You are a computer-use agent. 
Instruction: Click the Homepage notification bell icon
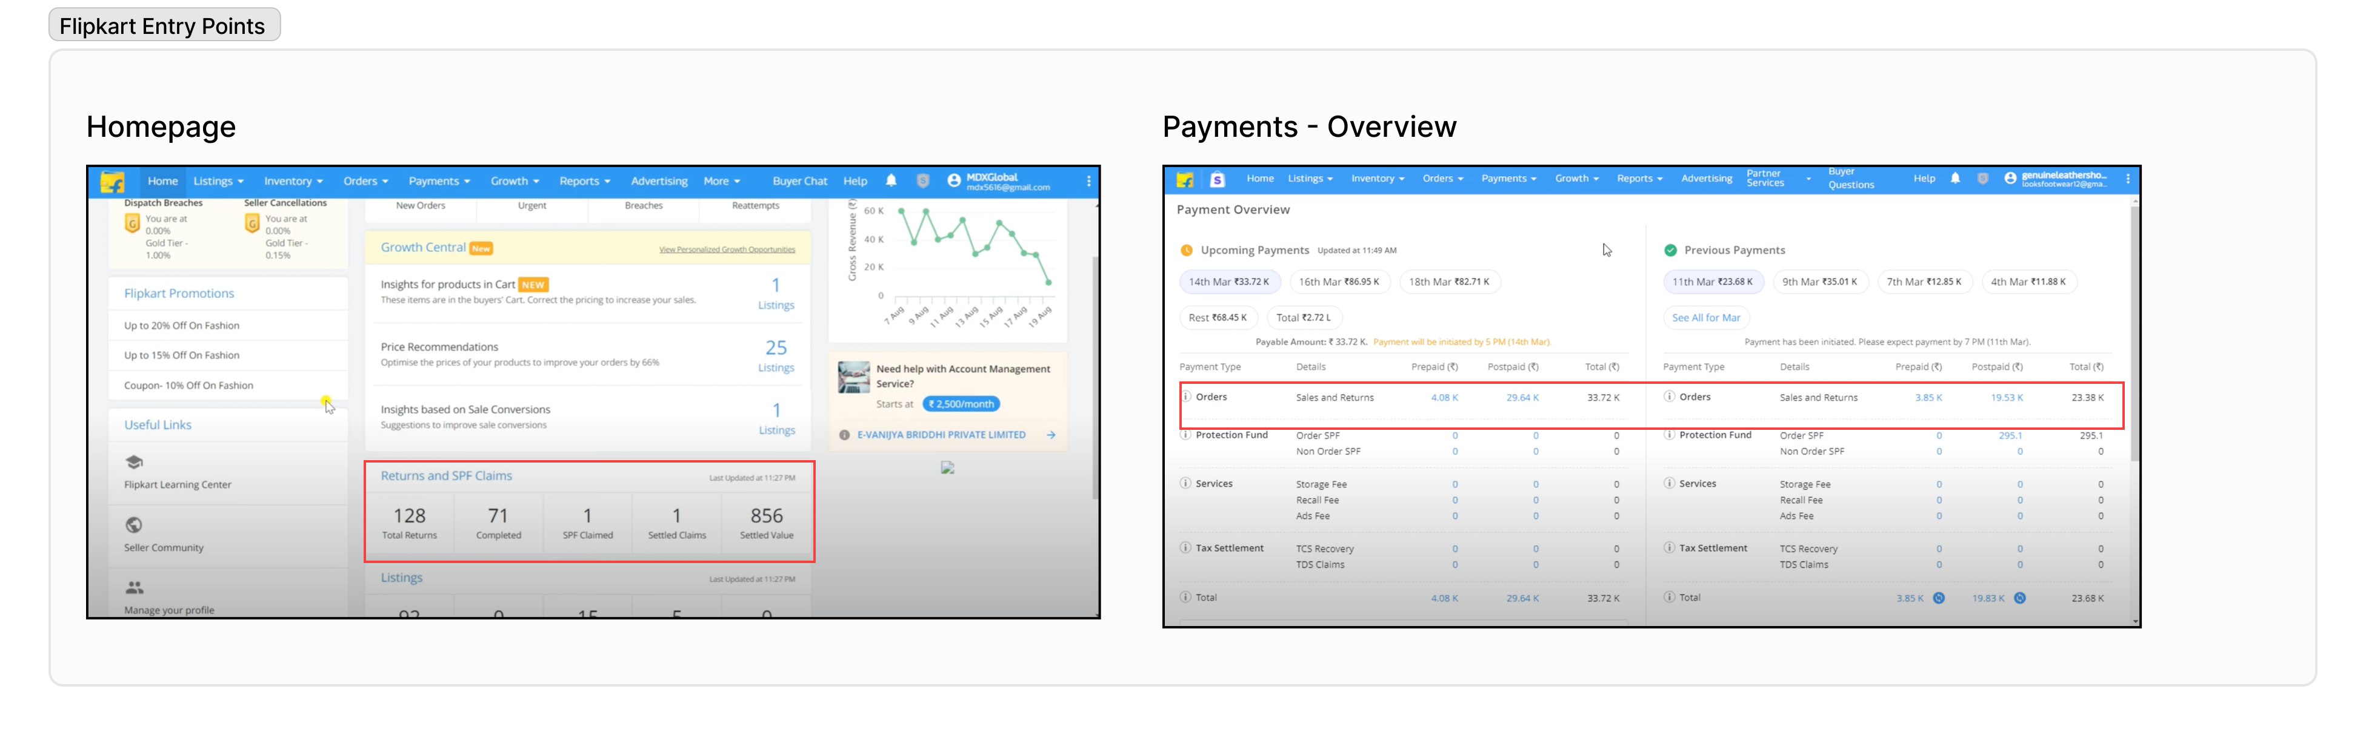click(x=891, y=181)
